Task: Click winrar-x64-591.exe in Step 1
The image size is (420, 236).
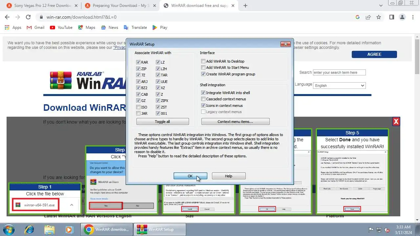Action: pyautogui.click(x=35, y=205)
